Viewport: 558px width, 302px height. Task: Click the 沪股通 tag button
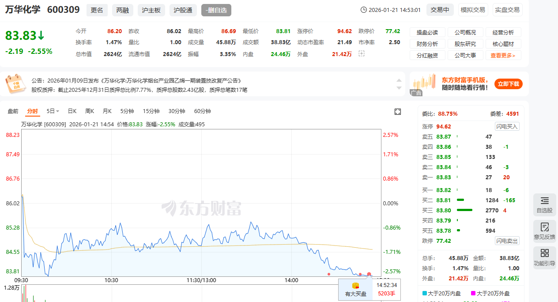(x=183, y=10)
